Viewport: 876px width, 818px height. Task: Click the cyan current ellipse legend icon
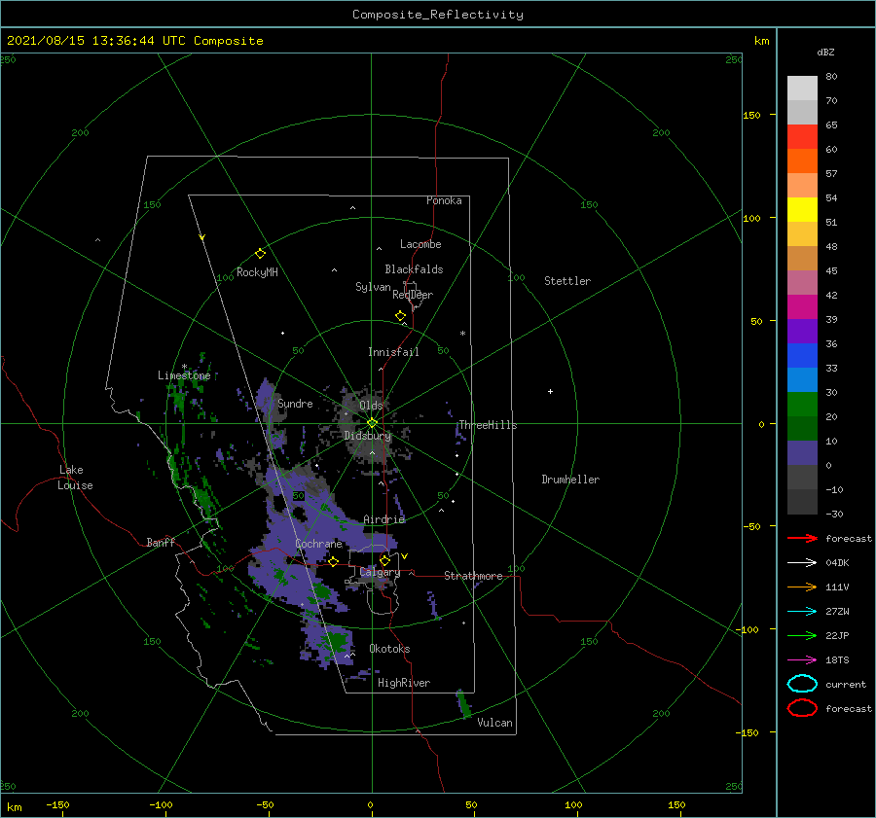coord(802,684)
